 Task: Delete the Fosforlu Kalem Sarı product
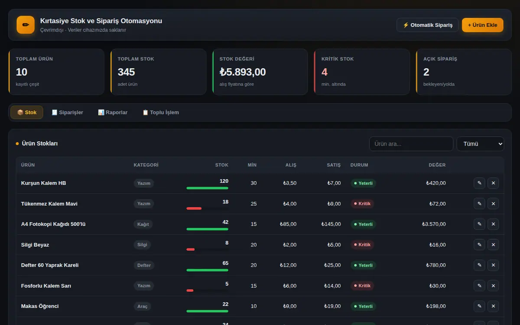(x=493, y=286)
